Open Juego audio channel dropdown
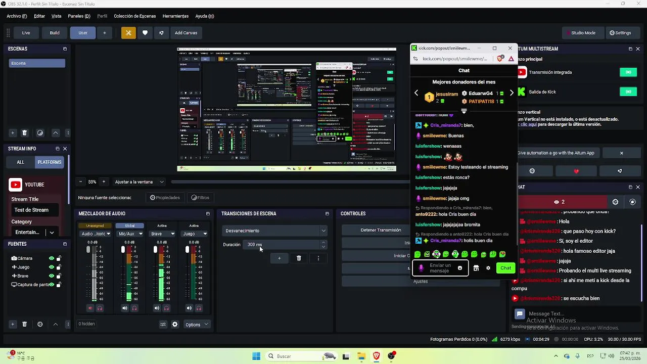 [195, 234]
